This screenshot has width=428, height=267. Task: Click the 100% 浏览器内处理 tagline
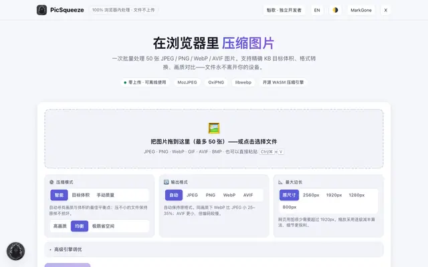pyautogui.click(x=123, y=10)
